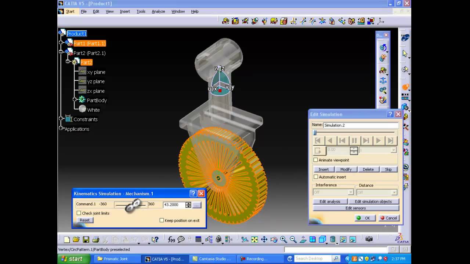
Task: Click the Zoom Out magnifier icon
Action: click(293, 239)
